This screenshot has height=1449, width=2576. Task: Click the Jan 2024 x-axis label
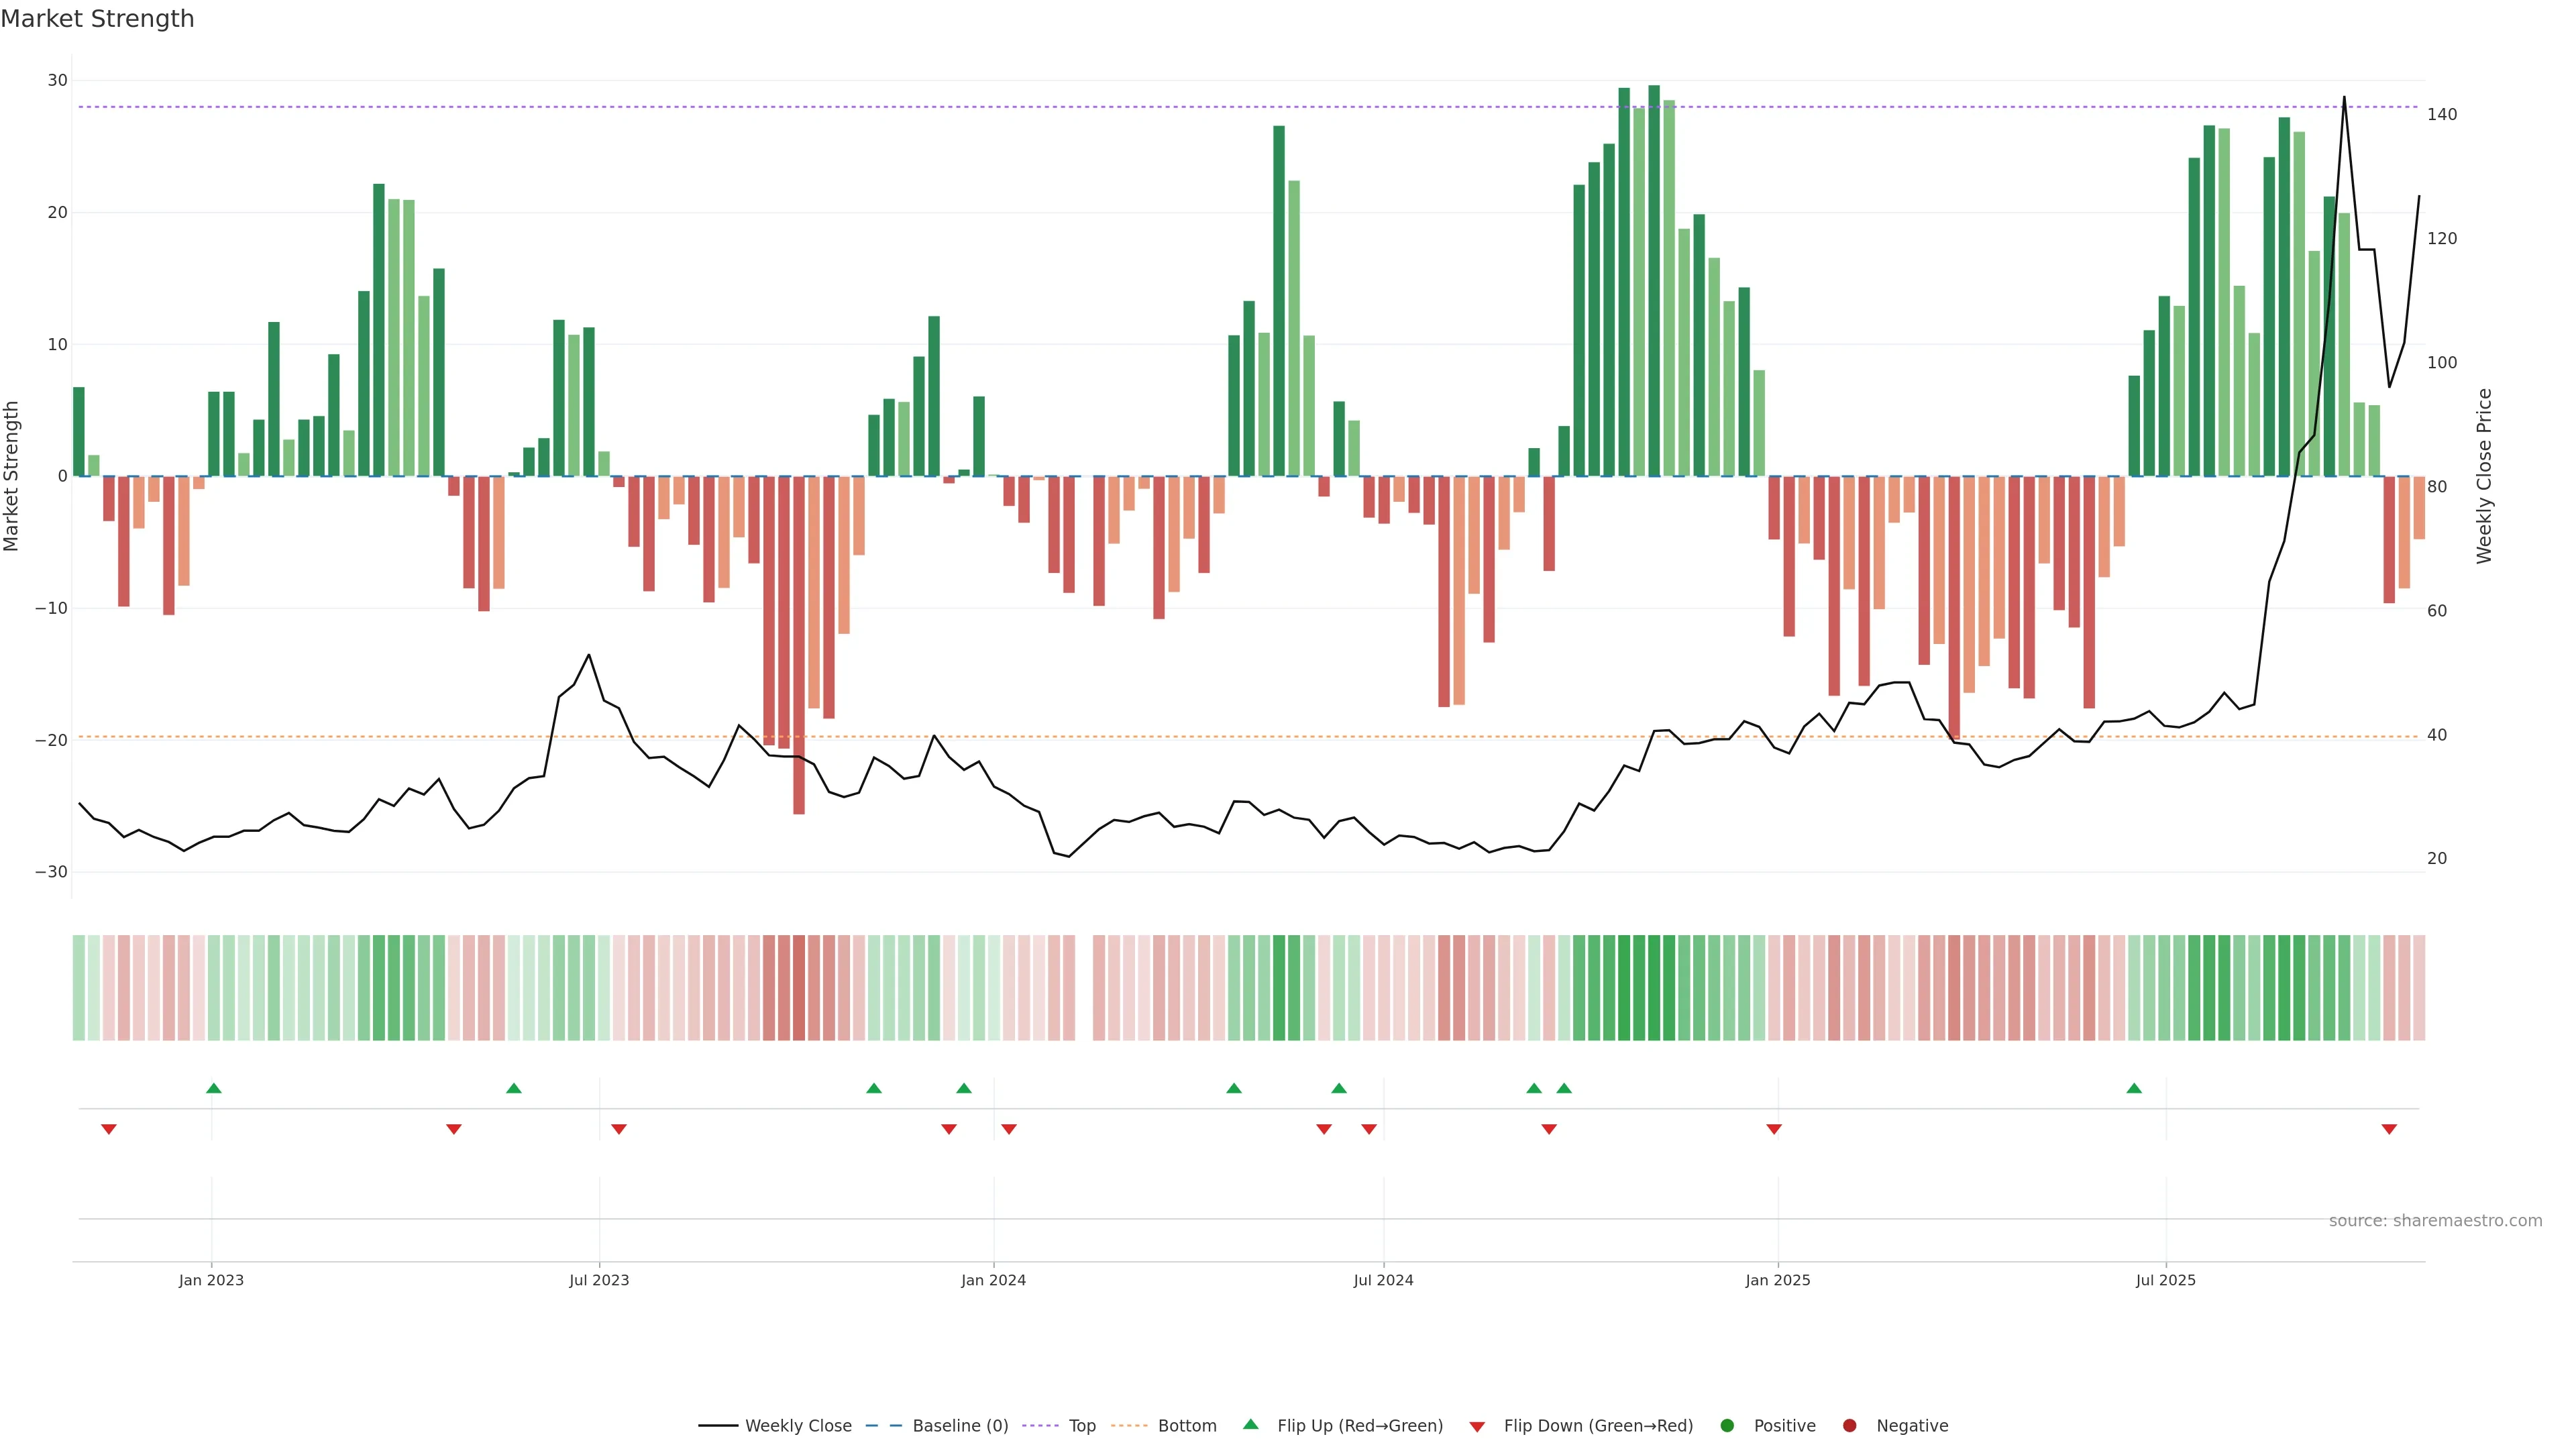(993, 1280)
